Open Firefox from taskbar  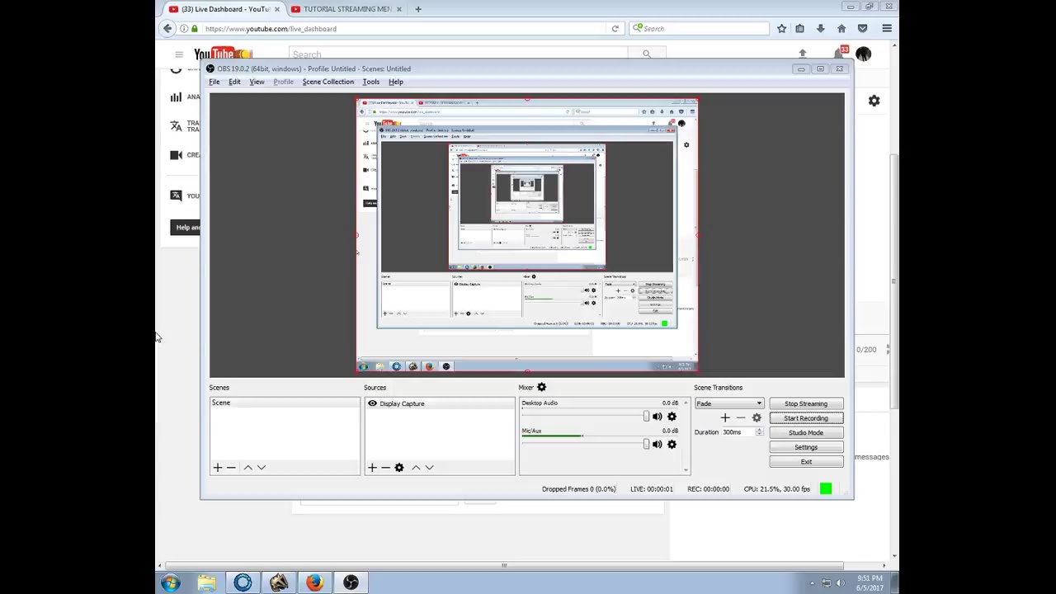[314, 582]
